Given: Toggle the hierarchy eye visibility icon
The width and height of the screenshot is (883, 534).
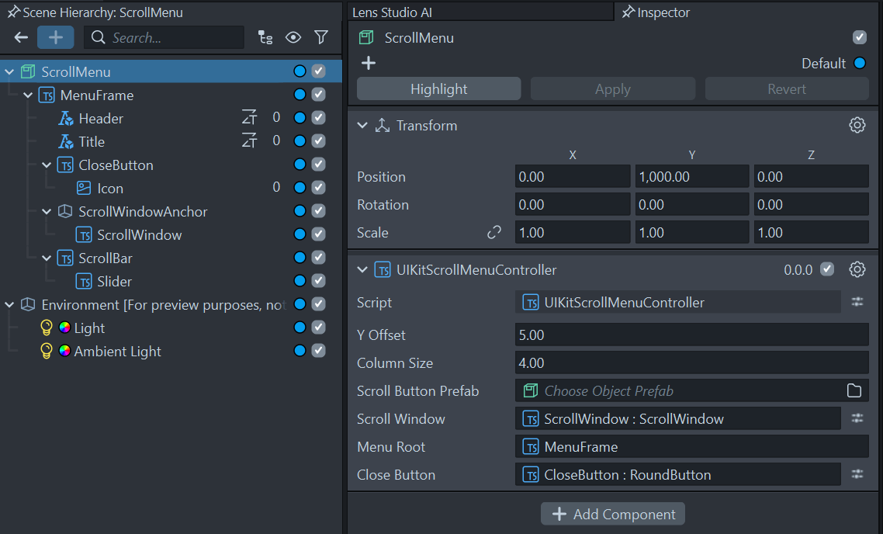Looking at the screenshot, I should click(293, 37).
